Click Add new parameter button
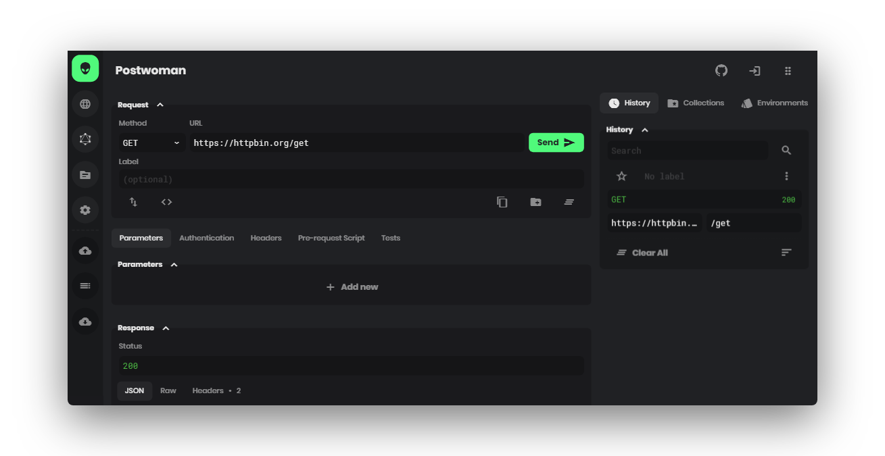 [352, 287]
